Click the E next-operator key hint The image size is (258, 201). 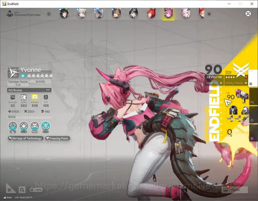point(209,14)
